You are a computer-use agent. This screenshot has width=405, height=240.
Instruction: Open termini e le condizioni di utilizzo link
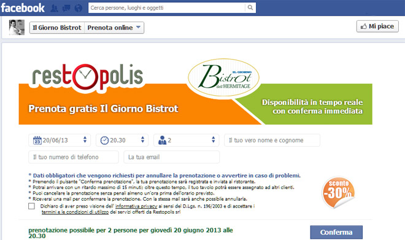click(x=75, y=212)
